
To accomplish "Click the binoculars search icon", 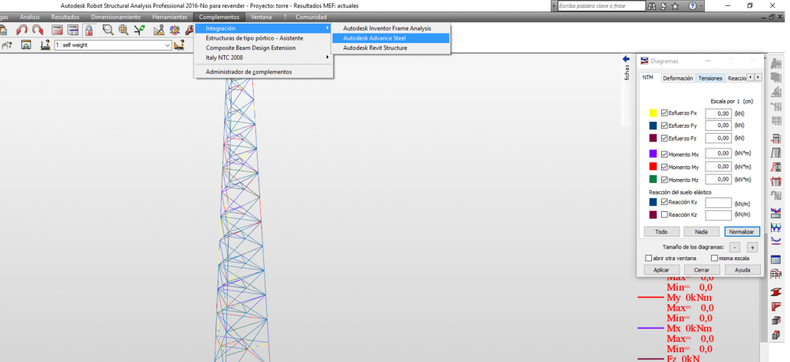I will click(x=652, y=6).
